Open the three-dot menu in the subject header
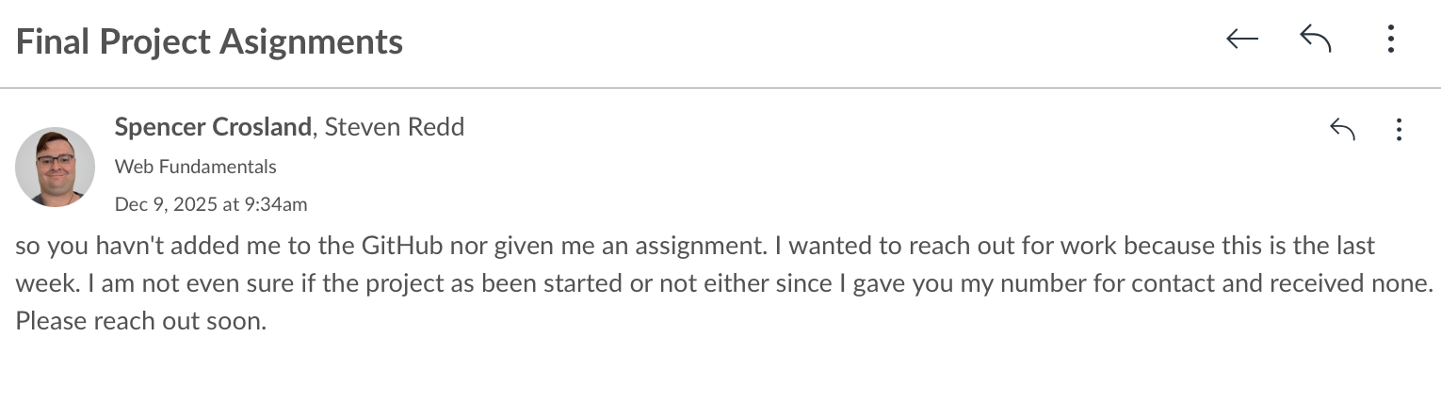This screenshot has height=401, width=1441. pyautogui.click(x=1390, y=40)
